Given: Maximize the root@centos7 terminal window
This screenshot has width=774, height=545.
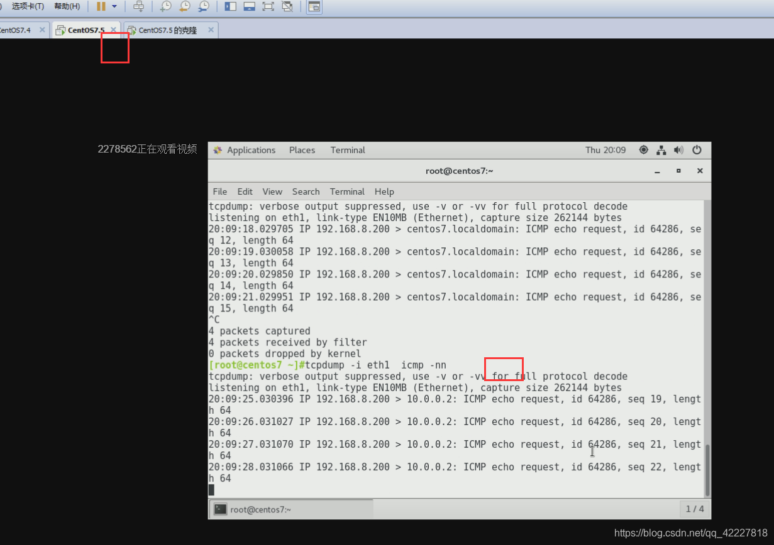Looking at the screenshot, I should coord(678,171).
